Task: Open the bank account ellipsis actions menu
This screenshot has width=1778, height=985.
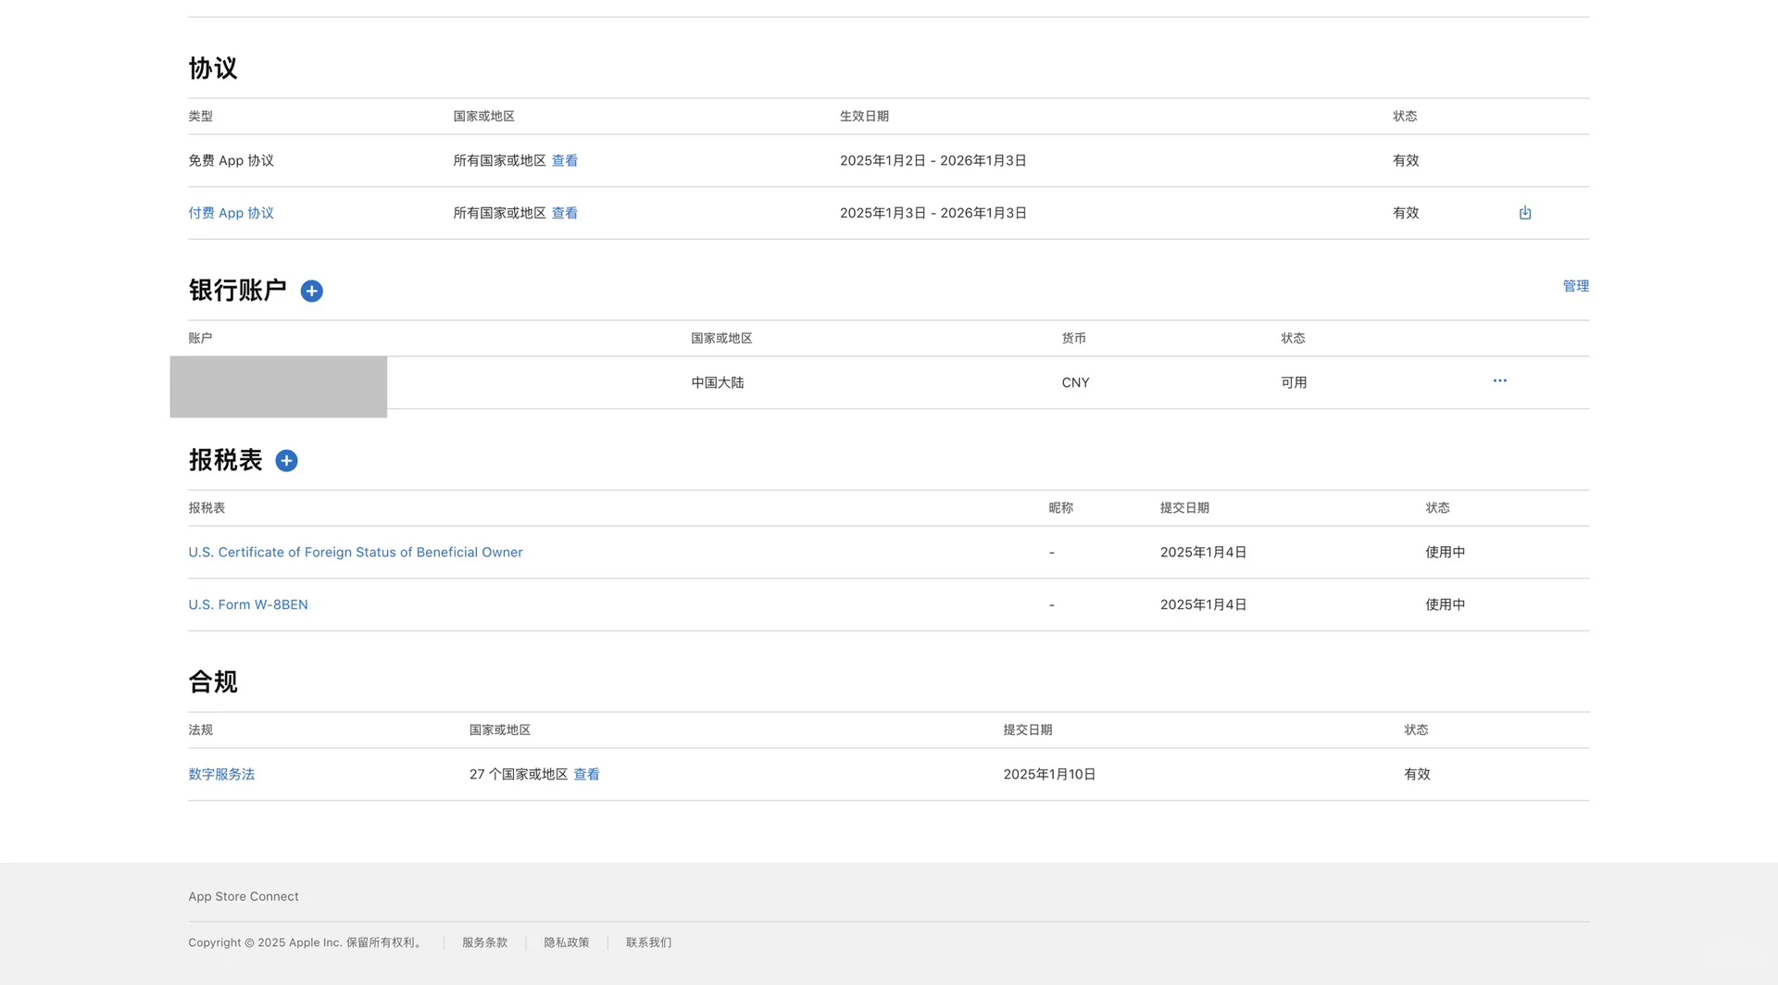Action: [x=1500, y=380]
